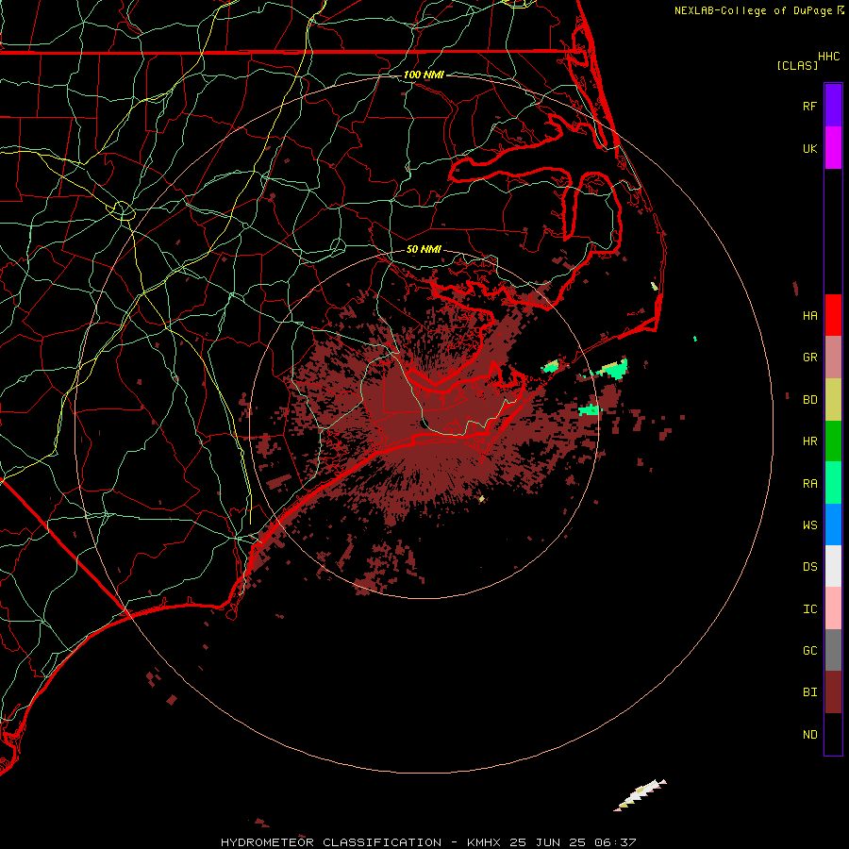Click the DS white legend swatch

click(x=833, y=566)
